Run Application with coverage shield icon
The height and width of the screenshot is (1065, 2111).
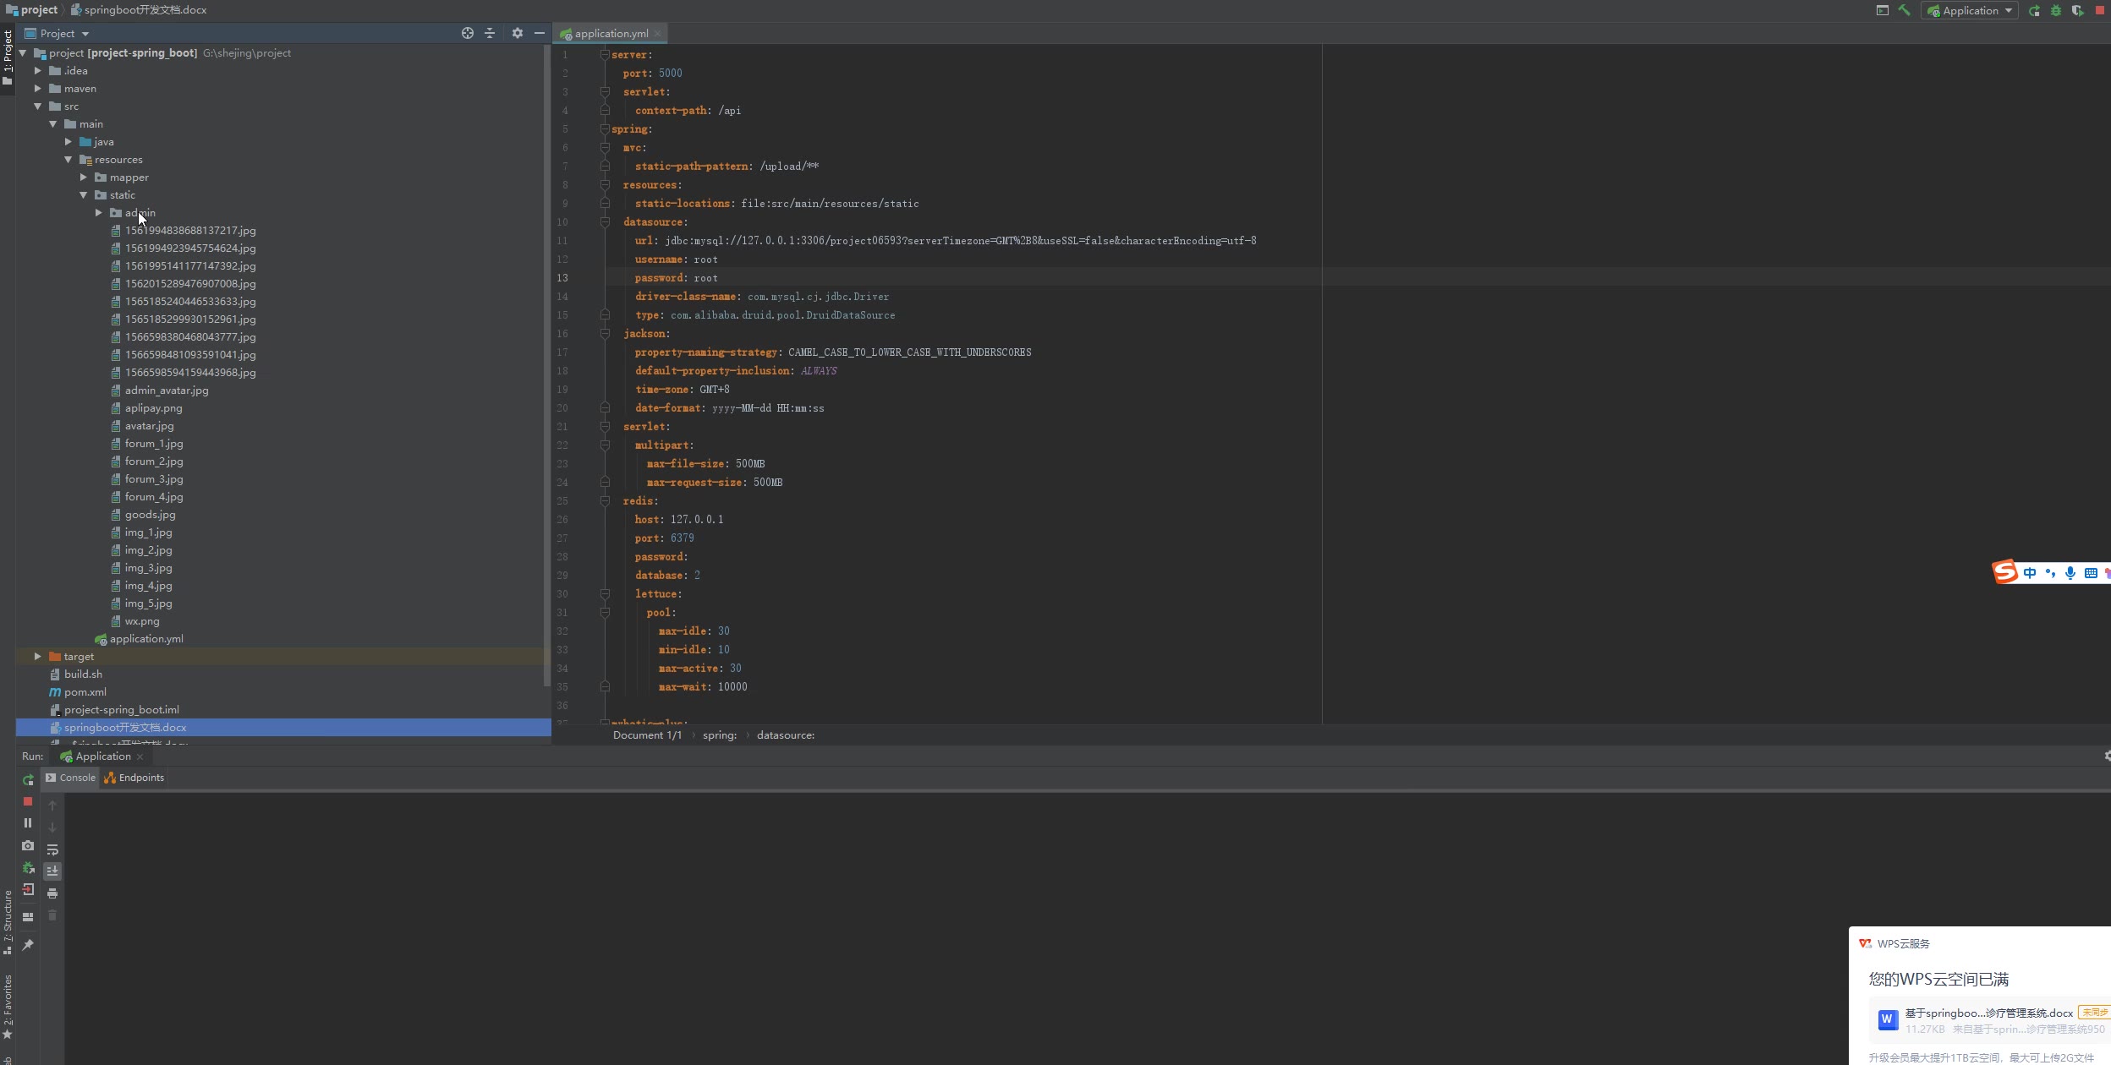(x=2077, y=10)
